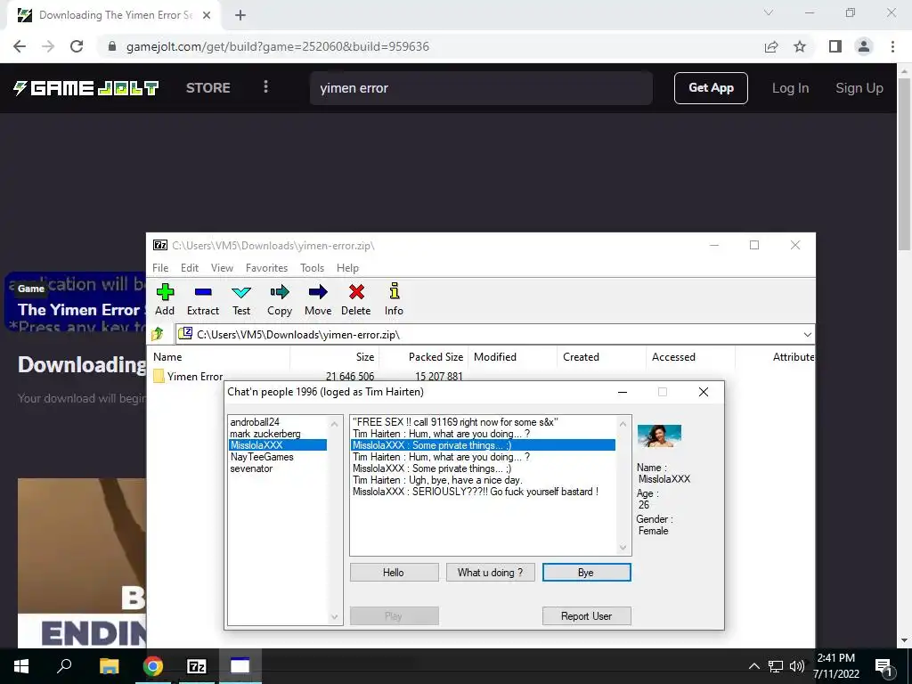Select NayTeeGames in the user list
The height and width of the screenshot is (684, 912).
pos(262,457)
